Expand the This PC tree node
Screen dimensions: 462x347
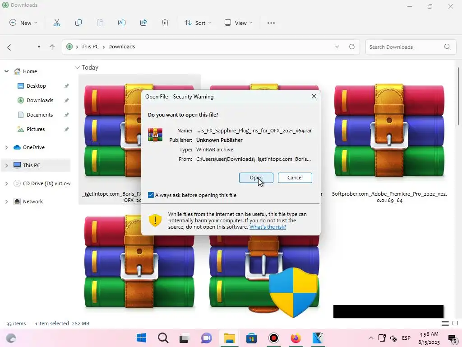click(6, 165)
